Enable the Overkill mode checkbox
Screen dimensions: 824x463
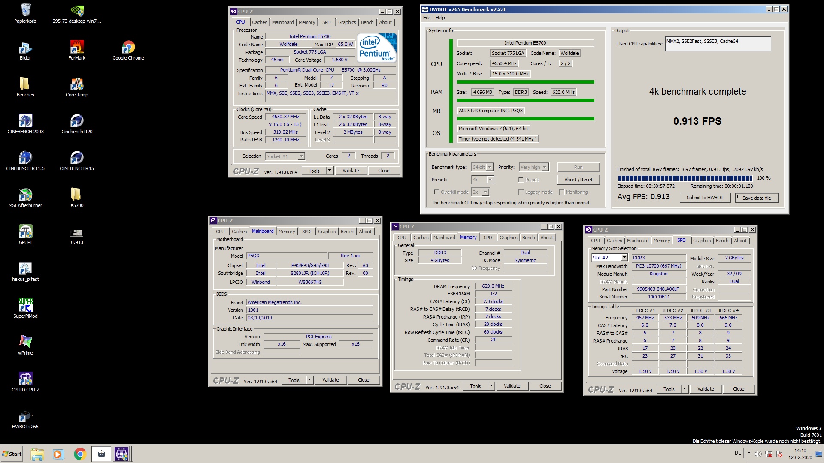pos(436,192)
